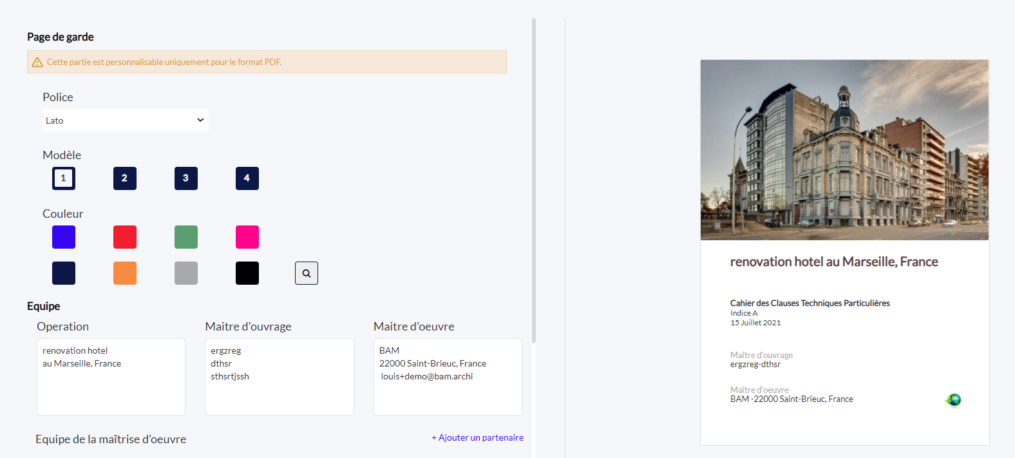The height and width of the screenshot is (458, 1015).
Task: Select the blue-violet color swatch
Action: pos(64,237)
